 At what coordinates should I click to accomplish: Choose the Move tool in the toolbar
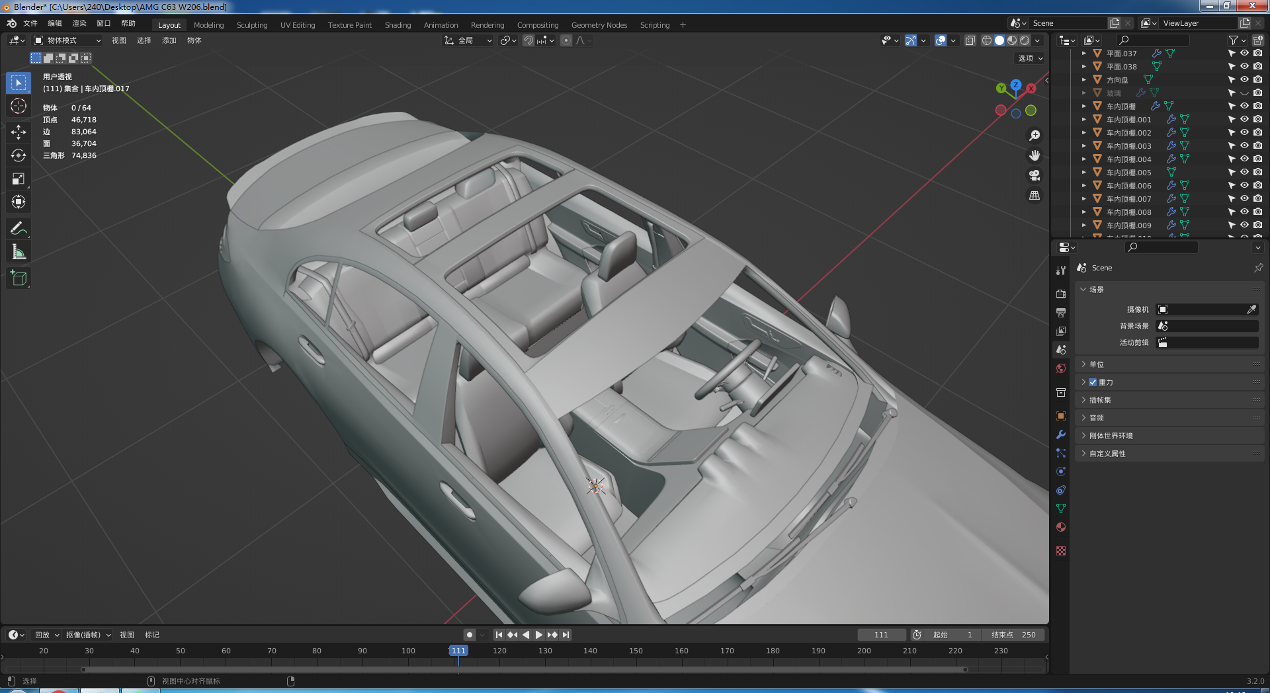19,132
